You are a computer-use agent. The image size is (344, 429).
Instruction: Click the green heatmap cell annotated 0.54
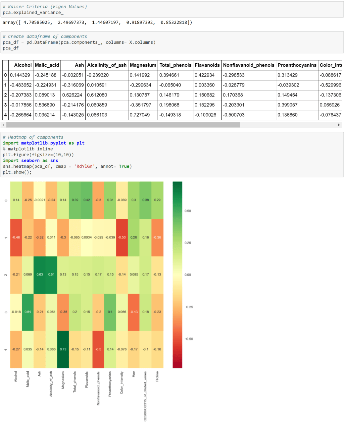tap(28, 312)
